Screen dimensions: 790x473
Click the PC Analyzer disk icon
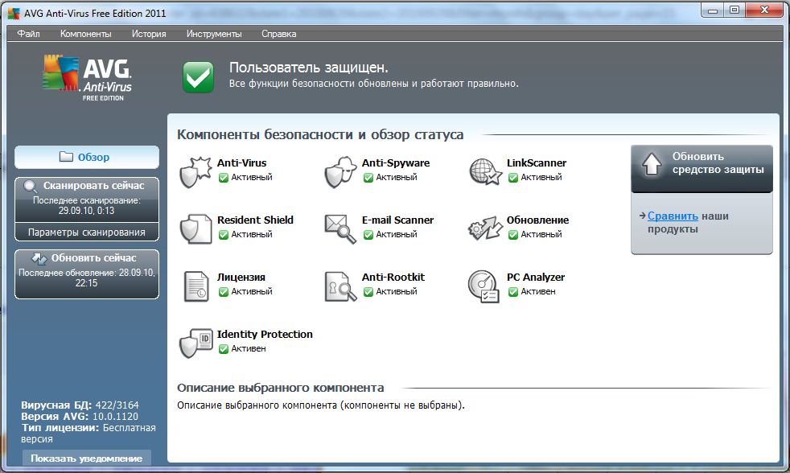(x=484, y=286)
